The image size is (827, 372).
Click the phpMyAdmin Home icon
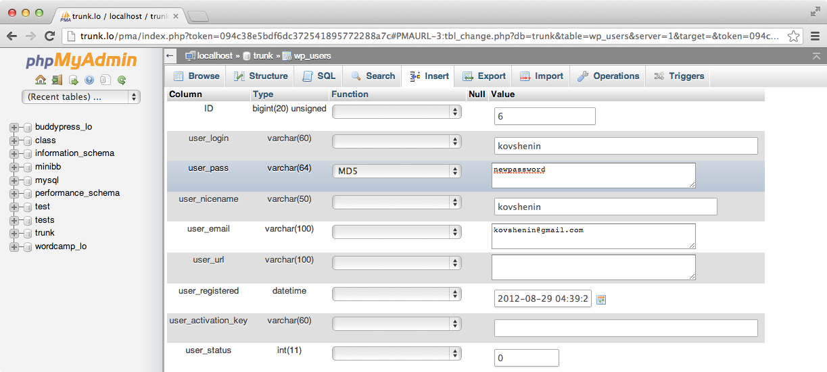(x=41, y=80)
